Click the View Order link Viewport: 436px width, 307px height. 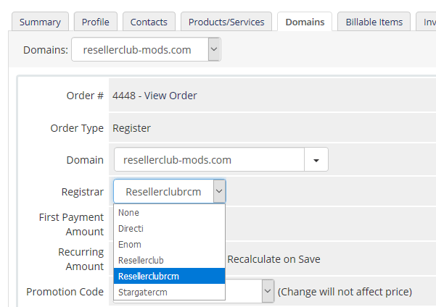point(170,96)
